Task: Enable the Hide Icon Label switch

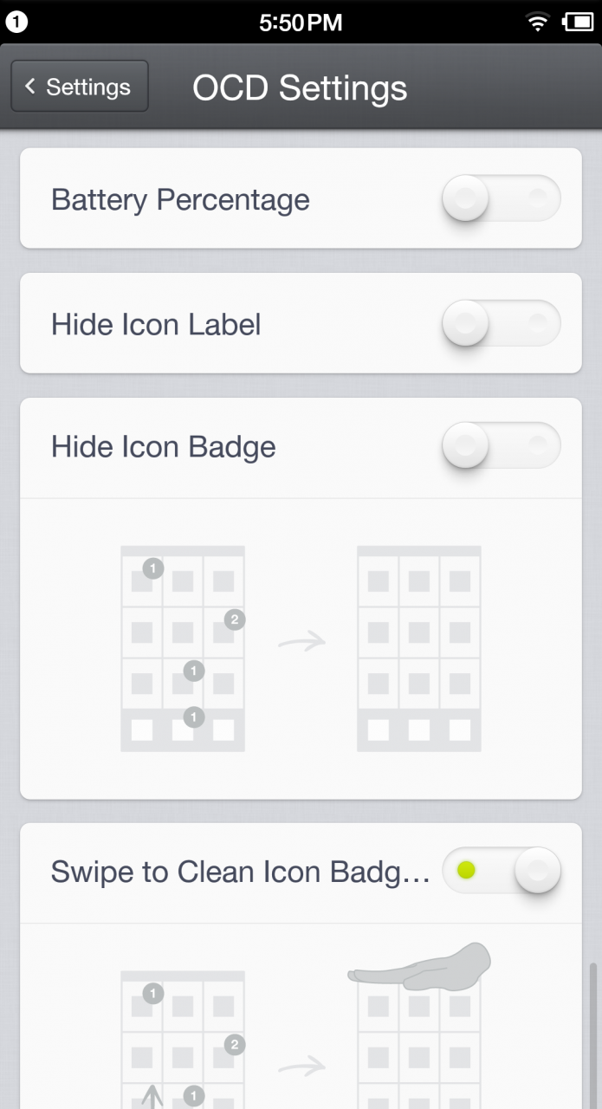Action: click(501, 323)
